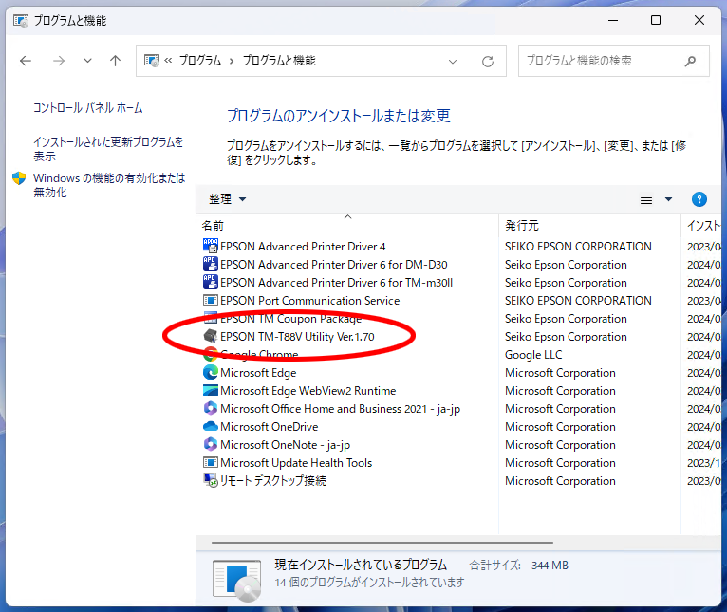
Task: Sort list by 発行元 column header
Action: coord(522,226)
